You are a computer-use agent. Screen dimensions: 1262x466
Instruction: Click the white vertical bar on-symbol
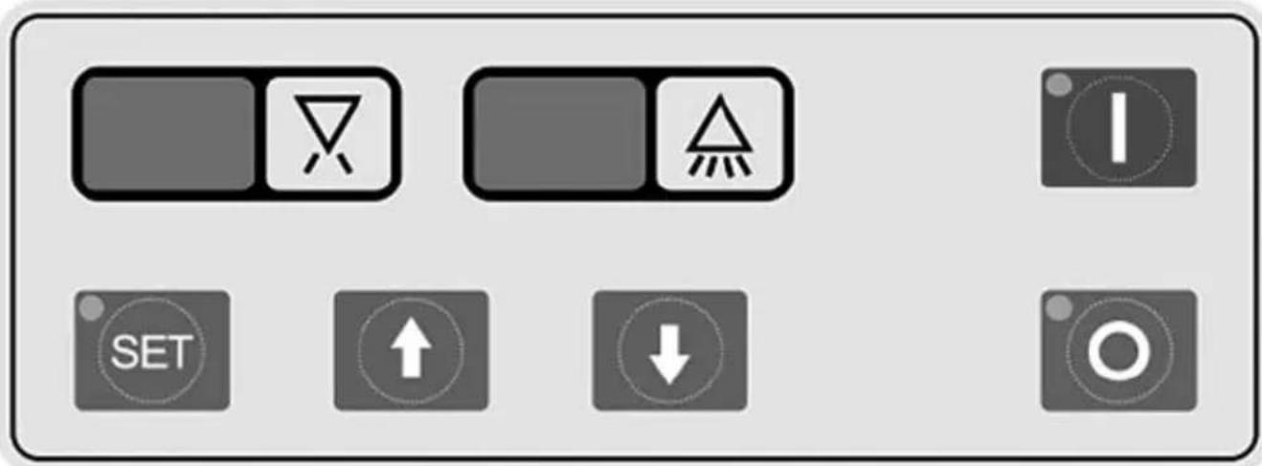point(1117,127)
